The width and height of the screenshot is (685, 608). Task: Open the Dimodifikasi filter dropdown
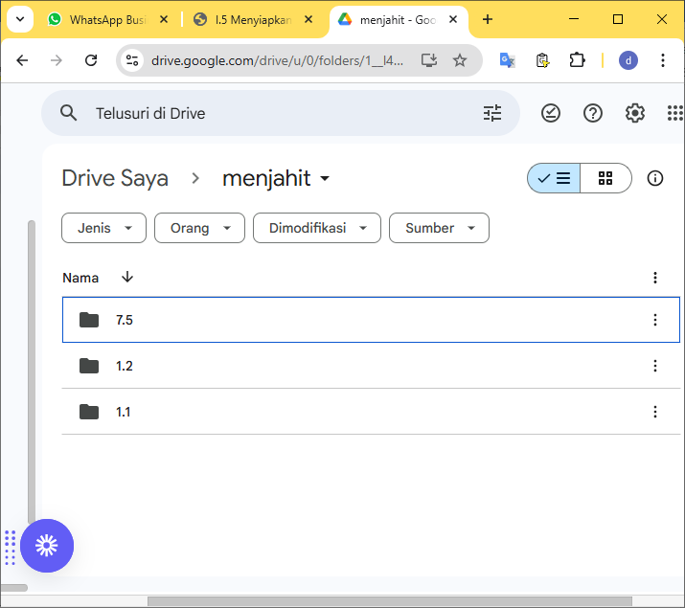coord(316,228)
